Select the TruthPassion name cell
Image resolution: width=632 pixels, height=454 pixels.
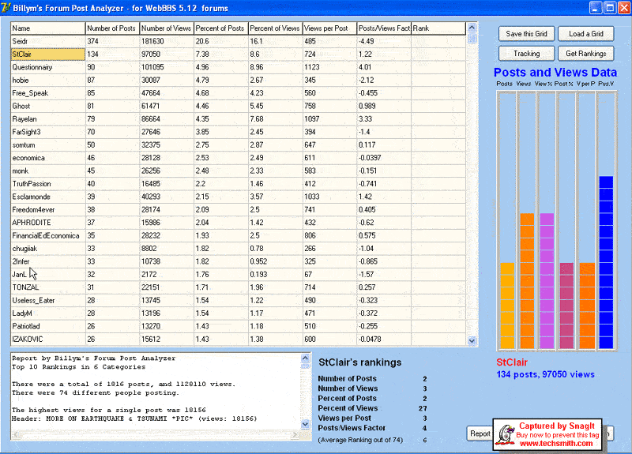tap(48, 184)
